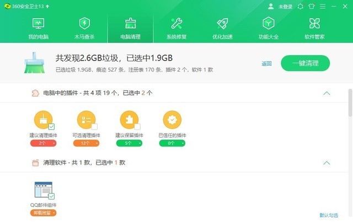353x222 pixels.
Task: Click the 可选清理插件 list circle icon
Action: [x=86, y=120]
